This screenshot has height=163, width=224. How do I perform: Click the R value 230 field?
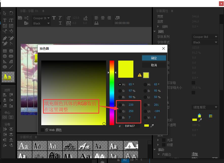(131, 105)
